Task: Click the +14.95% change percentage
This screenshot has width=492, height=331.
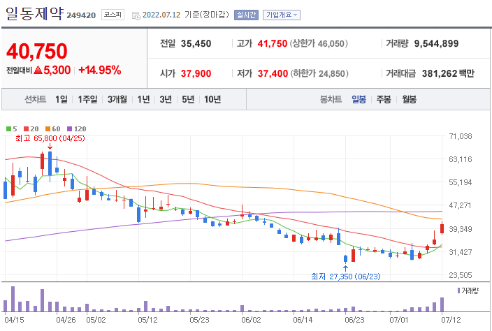Action: coord(100,70)
